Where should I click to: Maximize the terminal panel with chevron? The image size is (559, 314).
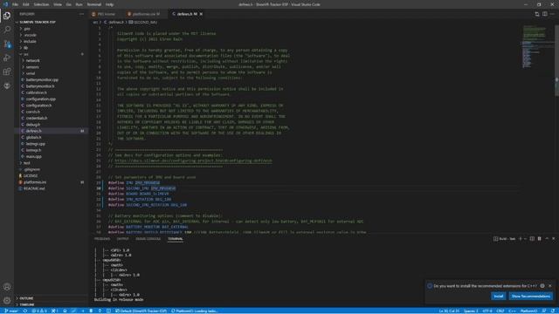click(x=547, y=238)
